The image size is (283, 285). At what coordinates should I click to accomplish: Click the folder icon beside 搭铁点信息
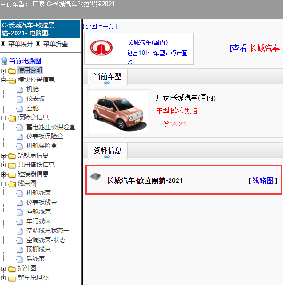[12, 155]
